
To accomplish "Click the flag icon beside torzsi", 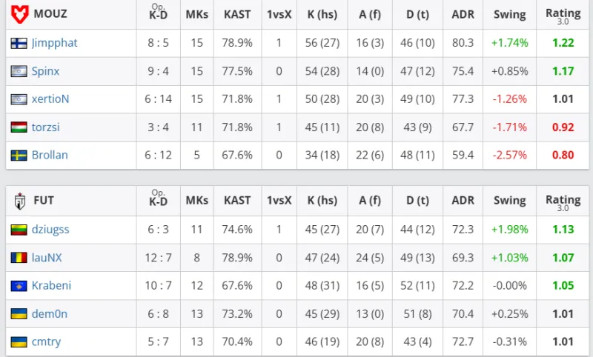I will click(19, 127).
